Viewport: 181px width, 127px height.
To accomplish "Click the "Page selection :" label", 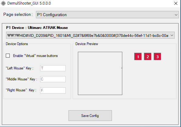I will [x=18, y=15].
